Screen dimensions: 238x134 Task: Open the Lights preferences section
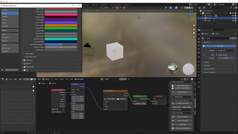click(x=10, y=20)
